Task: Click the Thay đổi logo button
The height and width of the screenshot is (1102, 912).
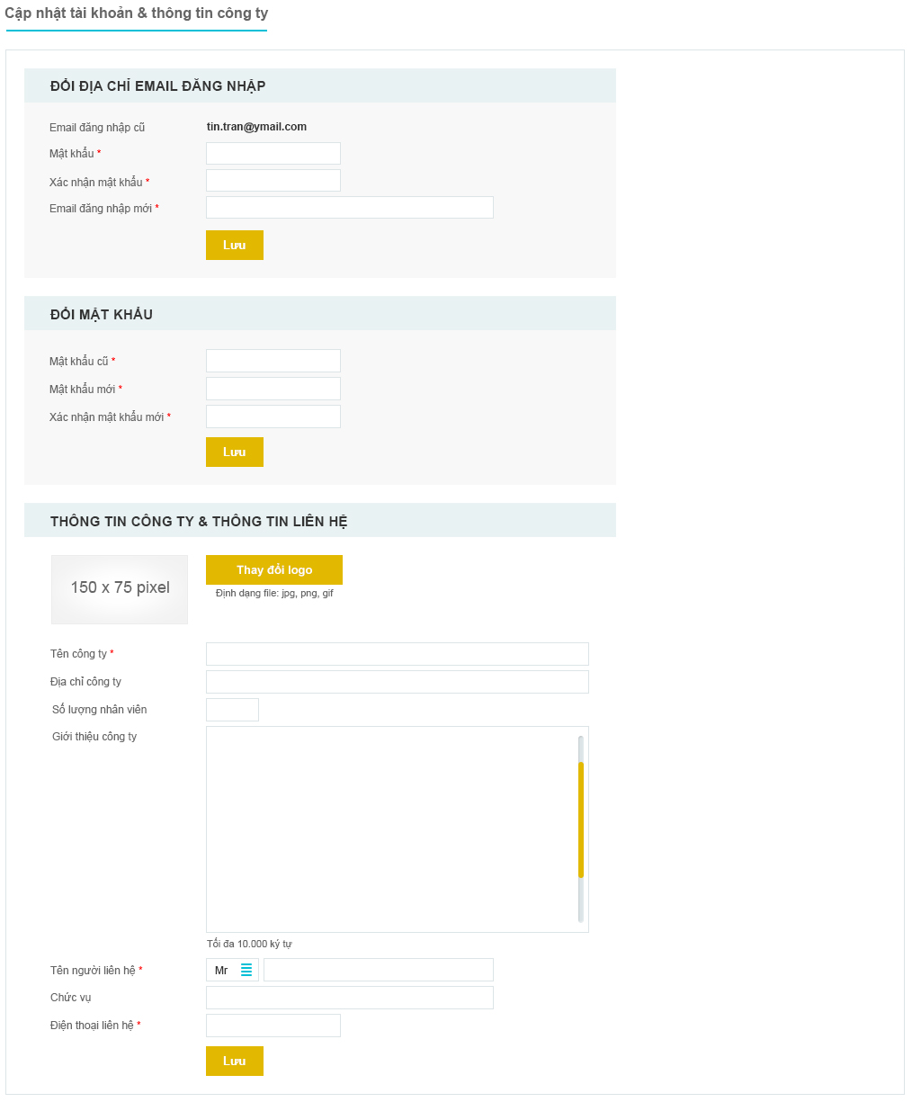Action: coord(274,569)
